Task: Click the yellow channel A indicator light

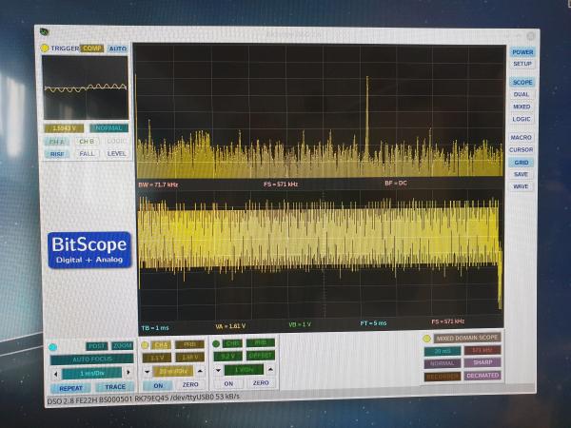Action: (145, 345)
